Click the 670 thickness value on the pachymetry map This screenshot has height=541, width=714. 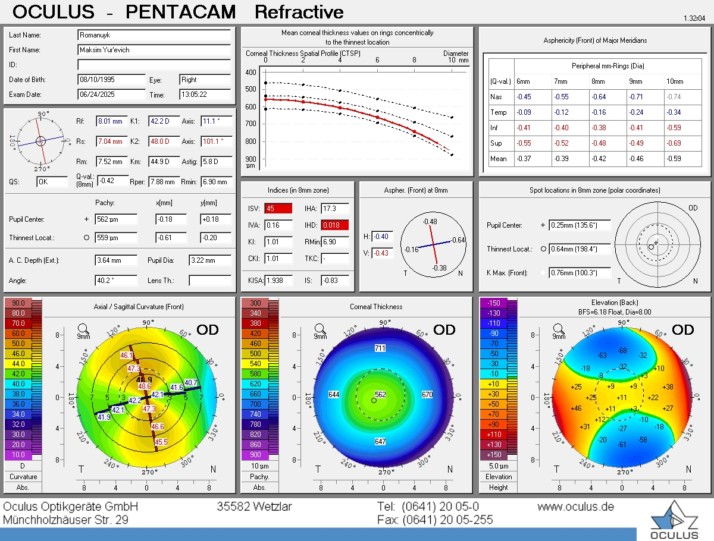(427, 394)
